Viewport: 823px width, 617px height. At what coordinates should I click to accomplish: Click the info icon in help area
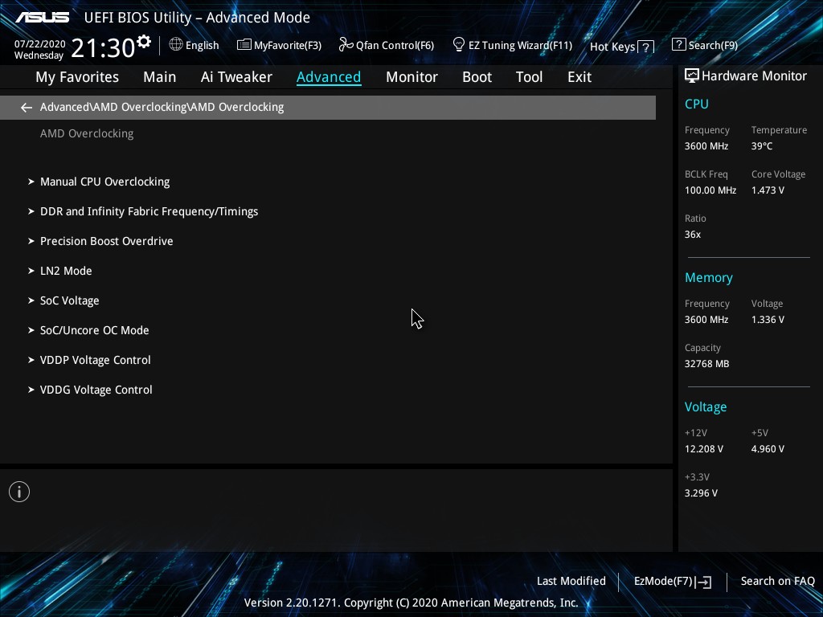(x=19, y=492)
